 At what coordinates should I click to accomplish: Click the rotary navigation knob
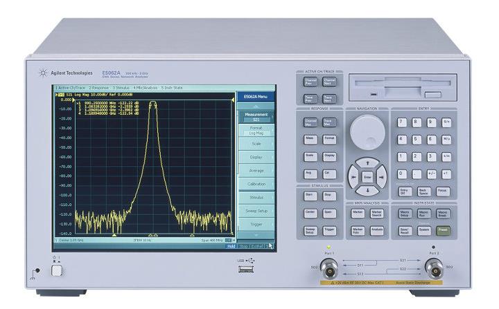point(367,132)
